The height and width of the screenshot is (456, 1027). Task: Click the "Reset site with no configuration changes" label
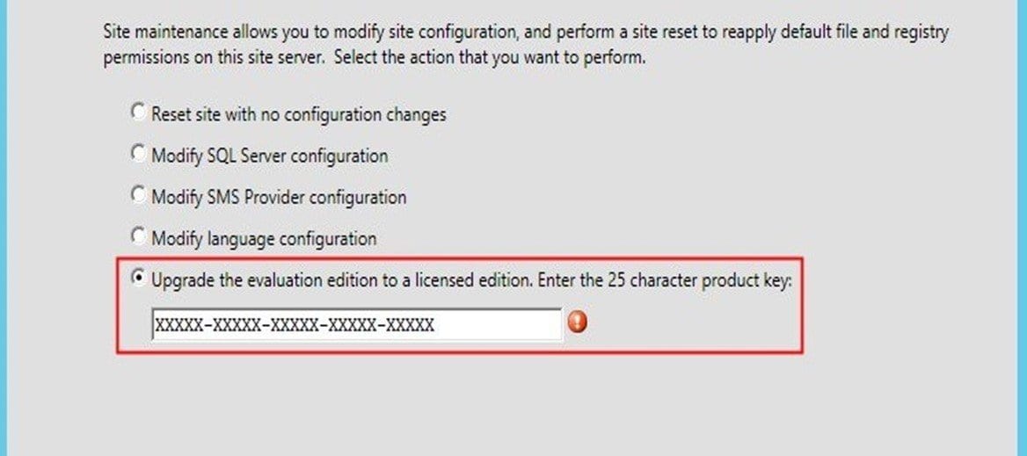click(299, 114)
